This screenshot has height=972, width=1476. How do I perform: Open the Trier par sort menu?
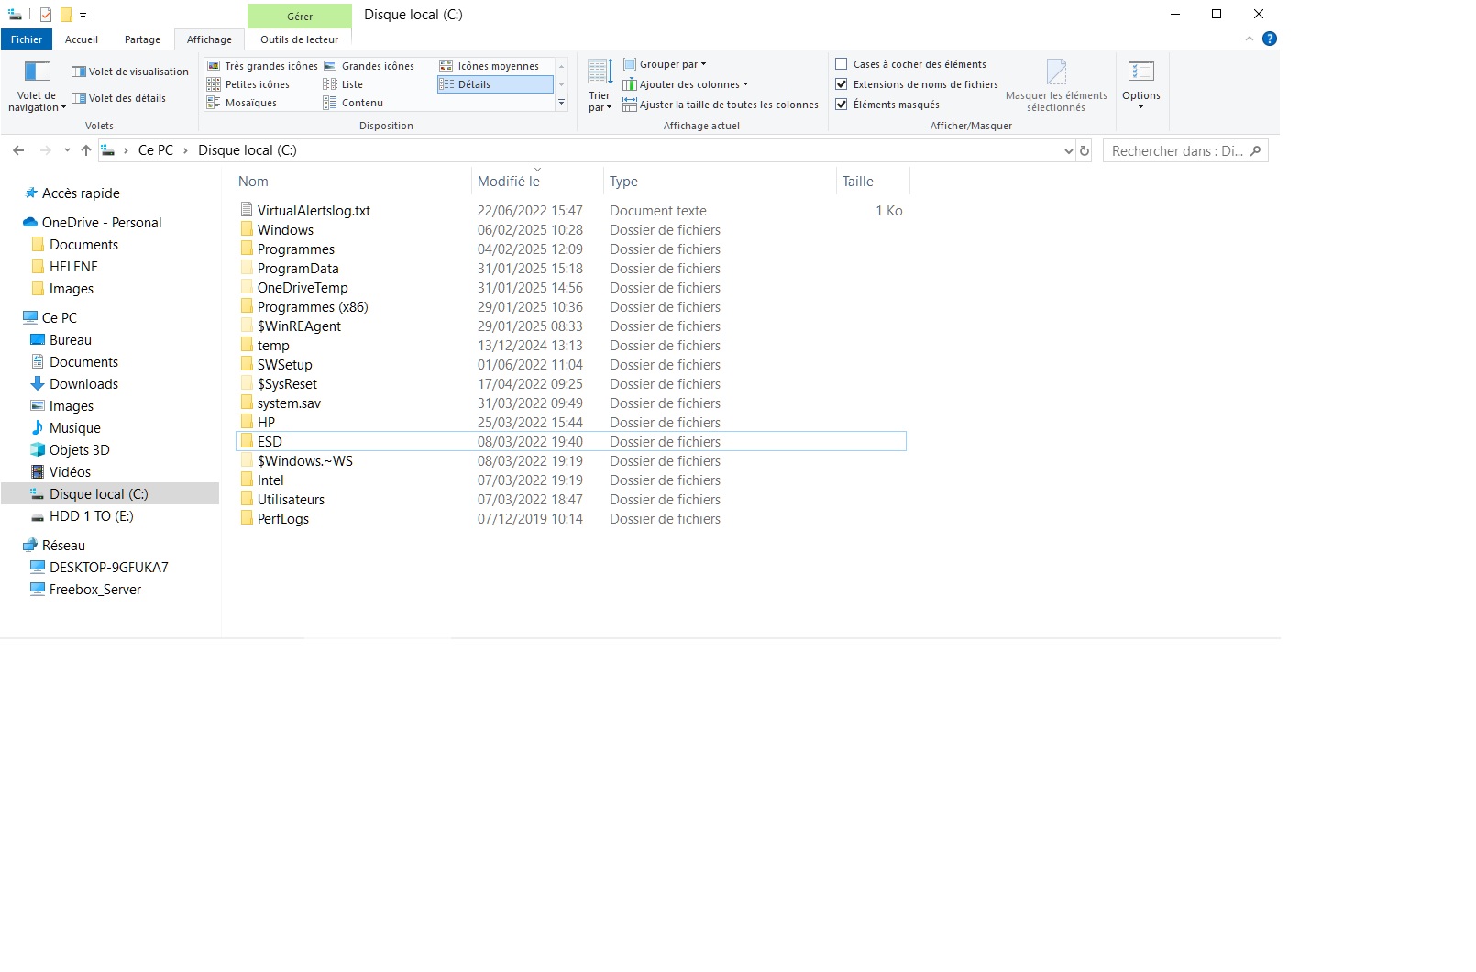pyautogui.click(x=600, y=85)
